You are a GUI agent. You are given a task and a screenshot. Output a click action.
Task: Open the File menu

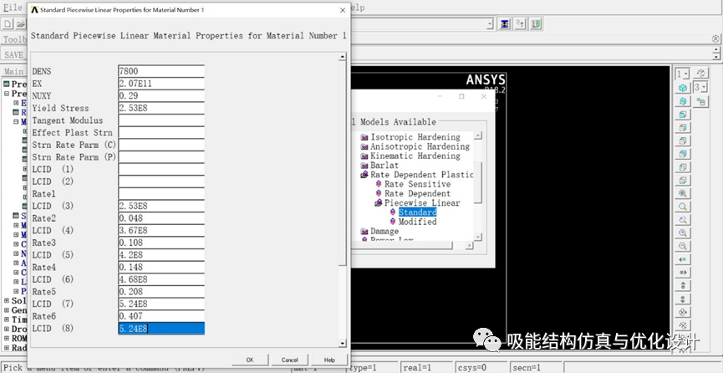[13, 8]
